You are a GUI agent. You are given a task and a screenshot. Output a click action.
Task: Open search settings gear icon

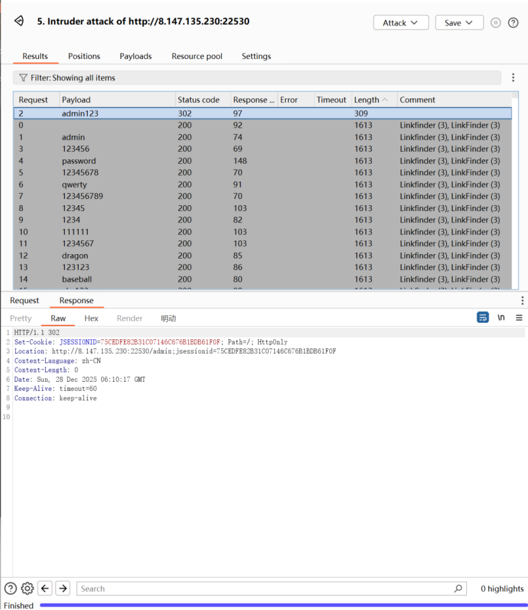[27, 588]
